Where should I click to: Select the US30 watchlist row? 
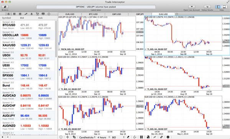28,65
